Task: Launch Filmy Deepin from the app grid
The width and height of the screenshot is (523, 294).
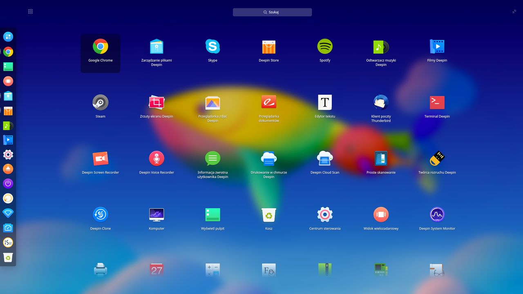Action: [437, 47]
